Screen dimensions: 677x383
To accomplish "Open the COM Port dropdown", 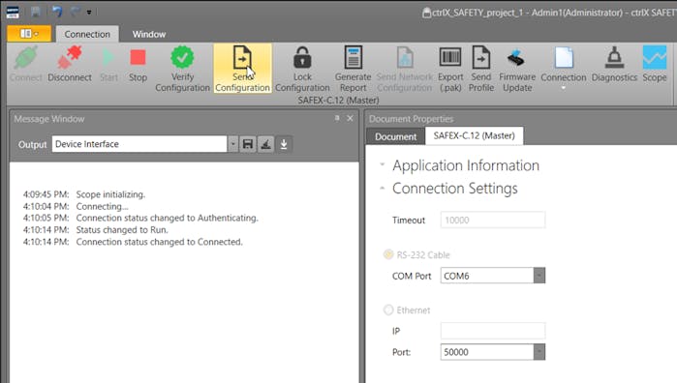I will pos(539,276).
